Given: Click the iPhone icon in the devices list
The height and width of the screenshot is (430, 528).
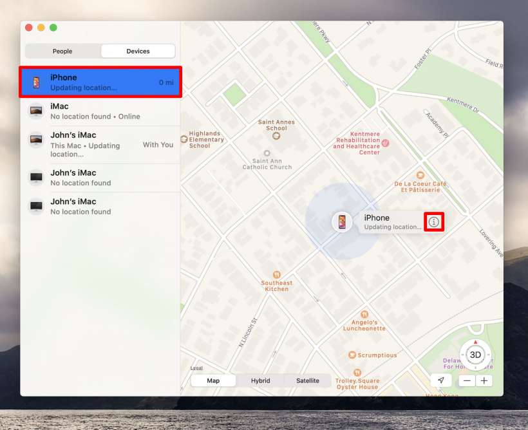Looking at the screenshot, I should click(x=36, y=82).
